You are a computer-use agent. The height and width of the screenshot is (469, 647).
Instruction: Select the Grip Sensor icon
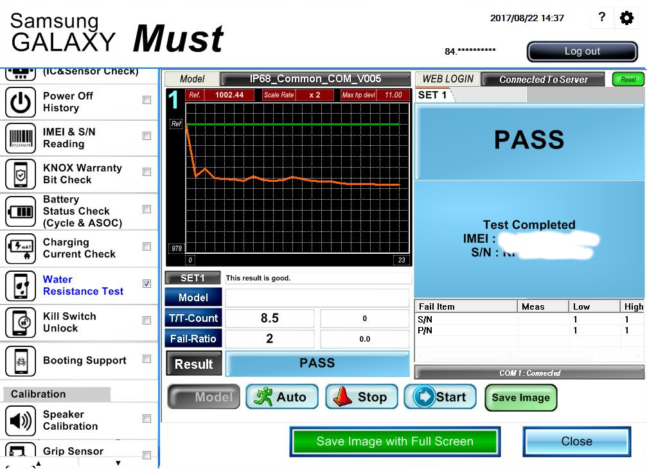coord(21,450)
